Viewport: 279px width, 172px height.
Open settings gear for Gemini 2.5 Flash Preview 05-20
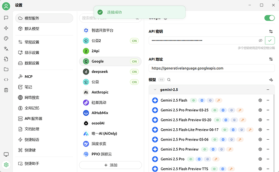pyautogui.click(x=260, y=120)
